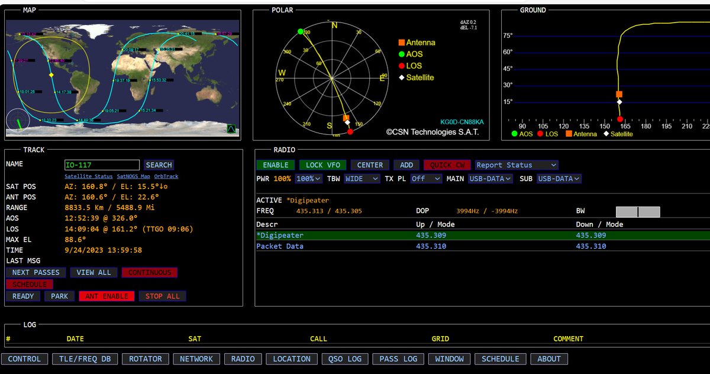710x374 pixels.
Task: Toggle the READY button
Action: (x=23, y=296)
